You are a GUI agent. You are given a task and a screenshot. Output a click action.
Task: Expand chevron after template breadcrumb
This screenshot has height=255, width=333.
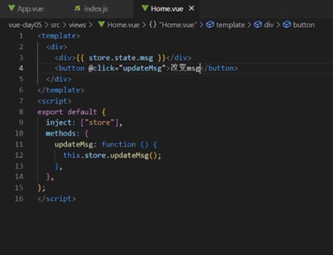tap(249, 25)
